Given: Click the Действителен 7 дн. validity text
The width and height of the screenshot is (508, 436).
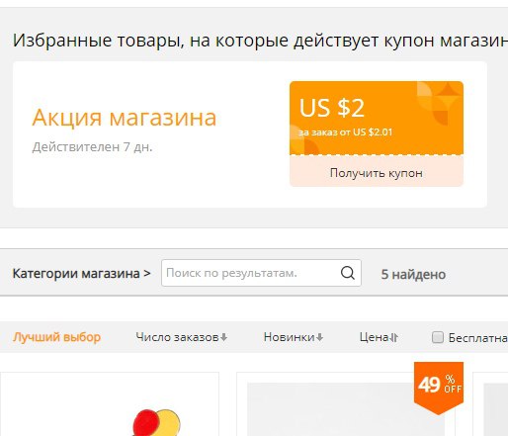Looking at the screenshot, I should (x=92, y=146).
